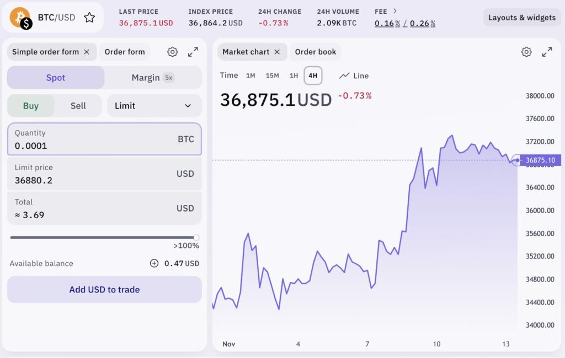565x358 pixels.
Task: Switch the chart type to Line
Action: [354, 75]
